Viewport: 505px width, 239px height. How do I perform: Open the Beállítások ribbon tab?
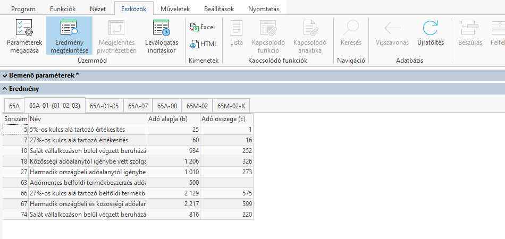pyautogui.click(x=219, y=9)
